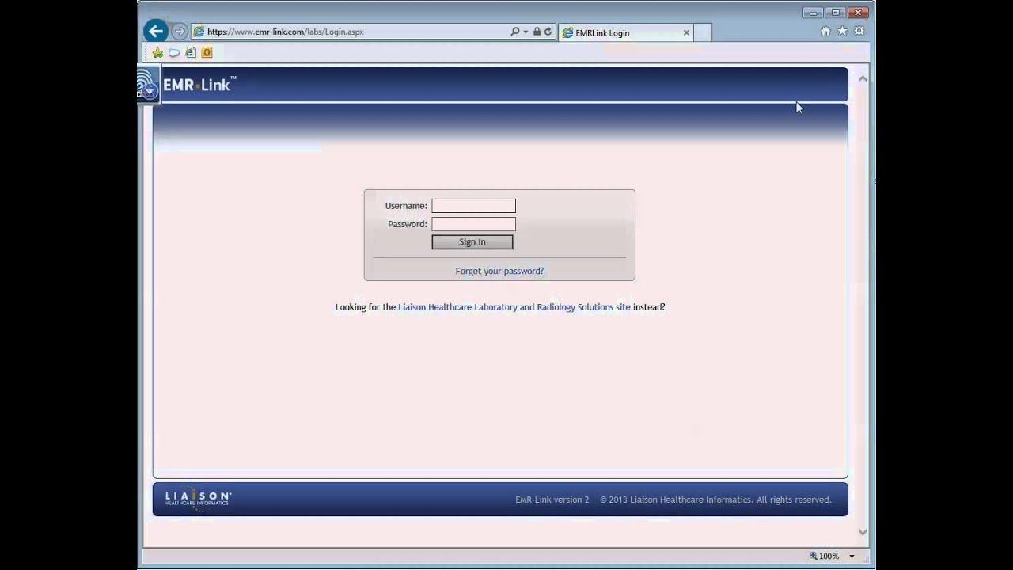
Task: Click the page shortcut icon in favorites bar
Action: pyautogui.click(x=191, y=53)
